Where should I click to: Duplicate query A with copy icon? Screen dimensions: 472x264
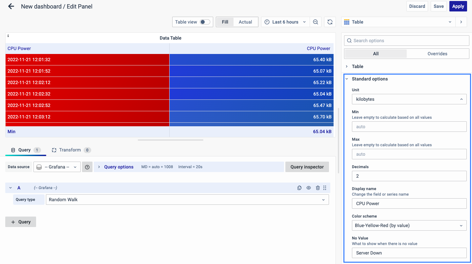[x=299, y=188]
